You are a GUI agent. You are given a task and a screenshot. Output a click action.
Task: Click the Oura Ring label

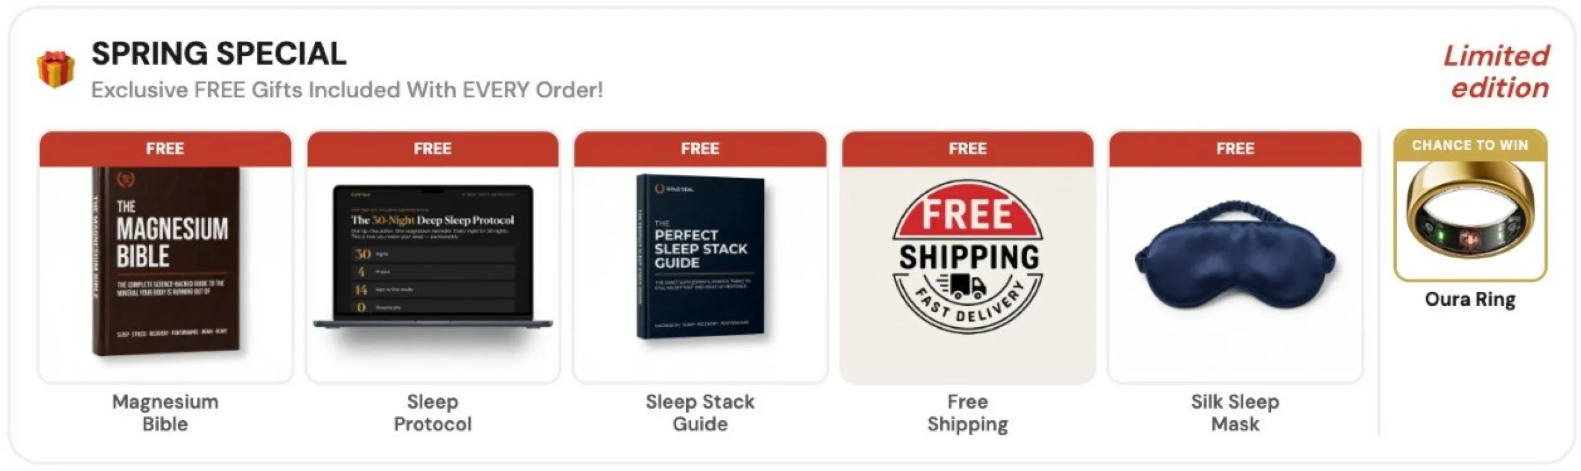[1470, 300]
